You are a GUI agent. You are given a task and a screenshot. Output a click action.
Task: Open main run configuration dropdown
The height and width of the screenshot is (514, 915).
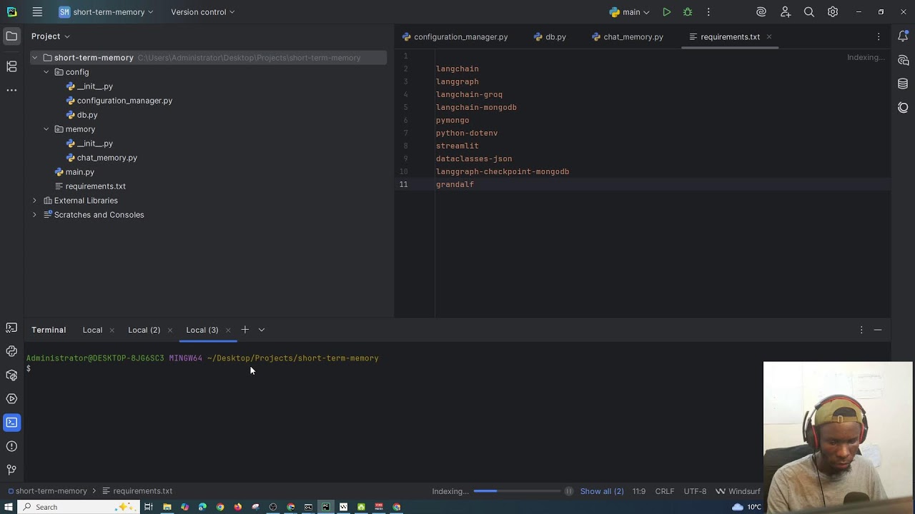(629, 12)
